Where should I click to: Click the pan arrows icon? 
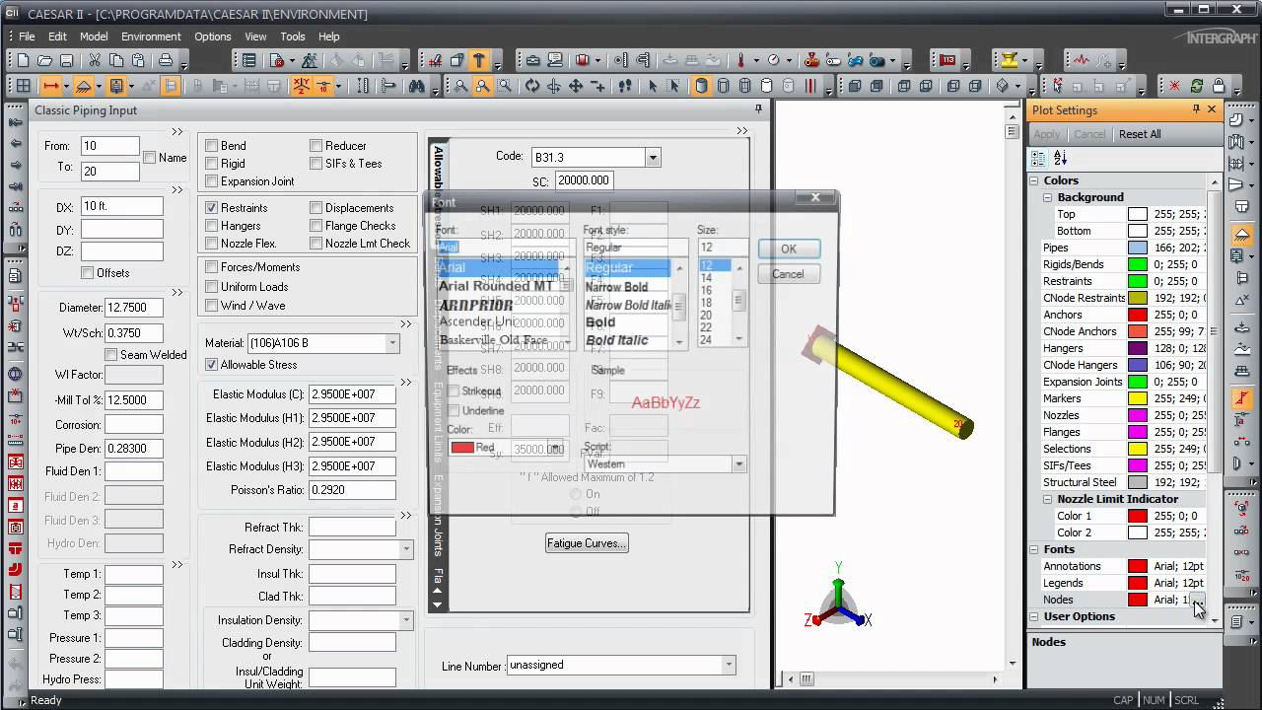(575, 86)
